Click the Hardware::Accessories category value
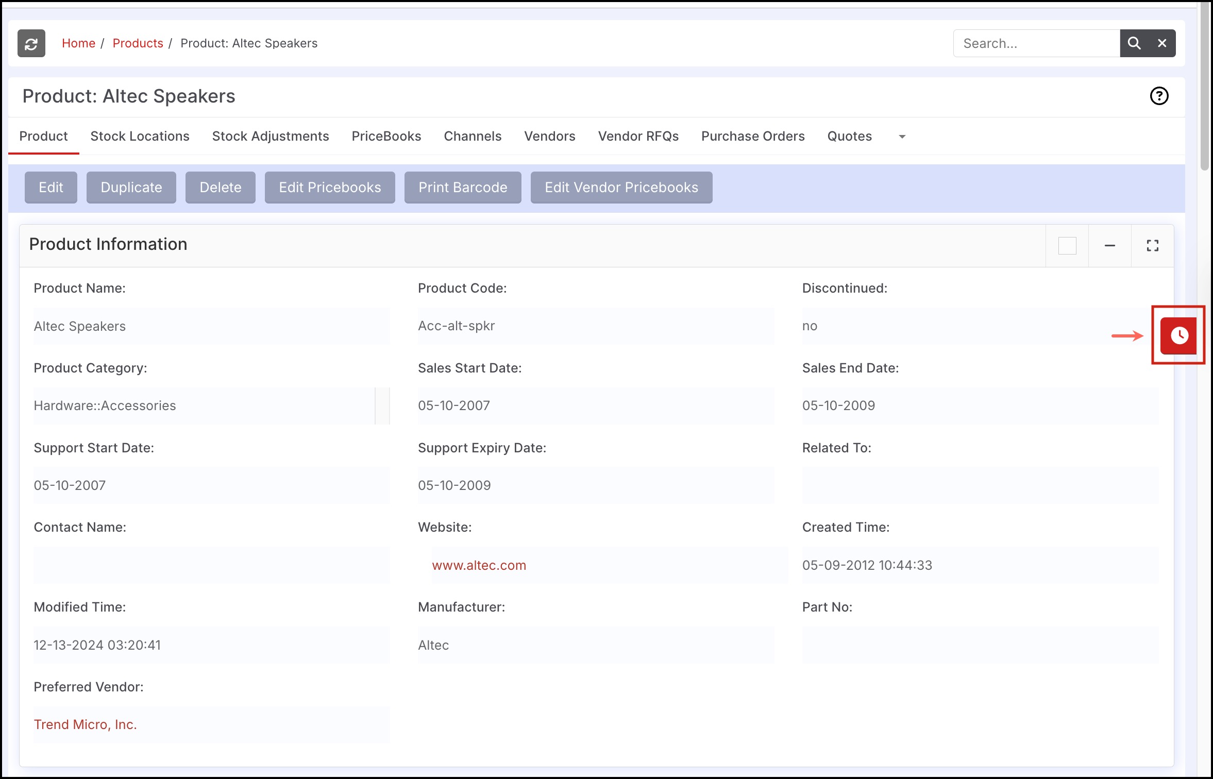This screenshot has height=779, width=1213. pos(105,405)
